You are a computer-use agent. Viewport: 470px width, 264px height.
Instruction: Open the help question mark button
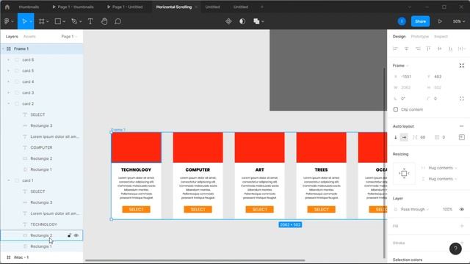455,249
